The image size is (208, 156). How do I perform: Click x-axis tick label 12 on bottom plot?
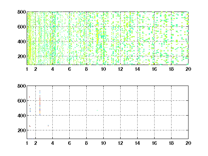(x=120, y=143)
